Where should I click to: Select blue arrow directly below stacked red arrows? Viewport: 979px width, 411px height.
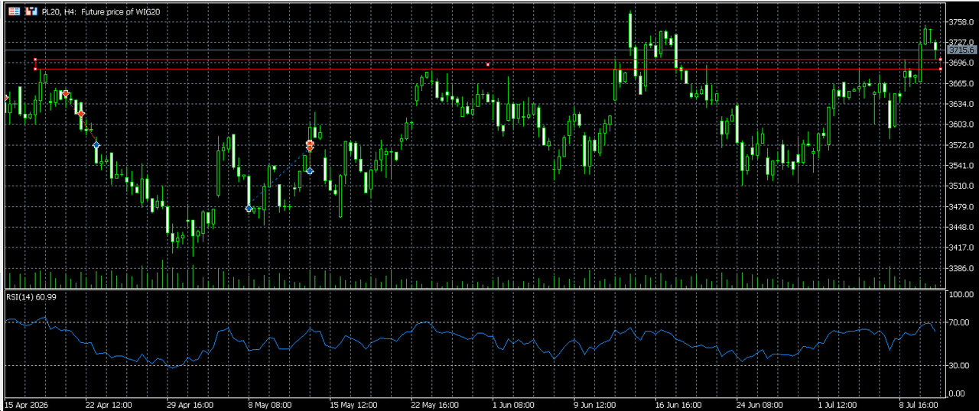tap(310, 171)
